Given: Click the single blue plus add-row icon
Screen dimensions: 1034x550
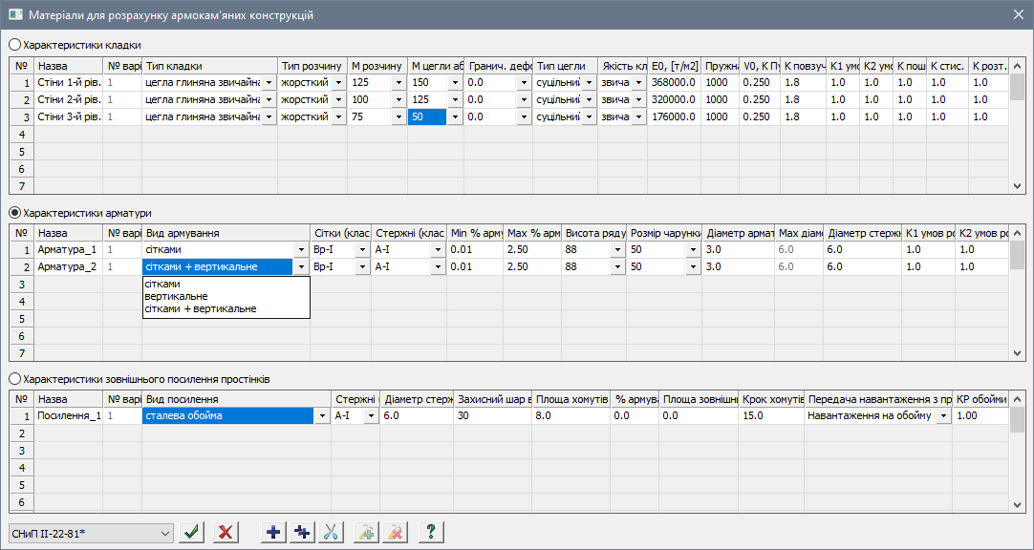Looking at the screenshot, I should (x=273, y=532).
